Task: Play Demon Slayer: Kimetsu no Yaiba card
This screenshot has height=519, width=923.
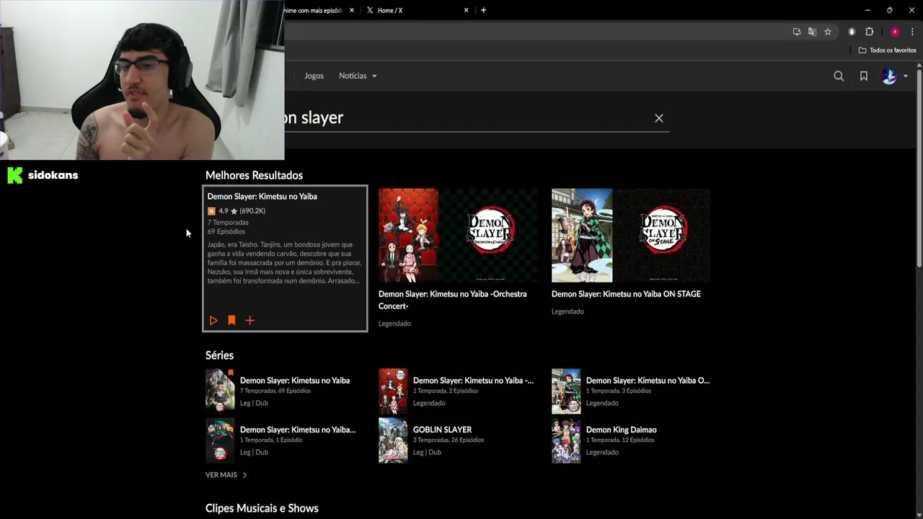Action: 213,320
